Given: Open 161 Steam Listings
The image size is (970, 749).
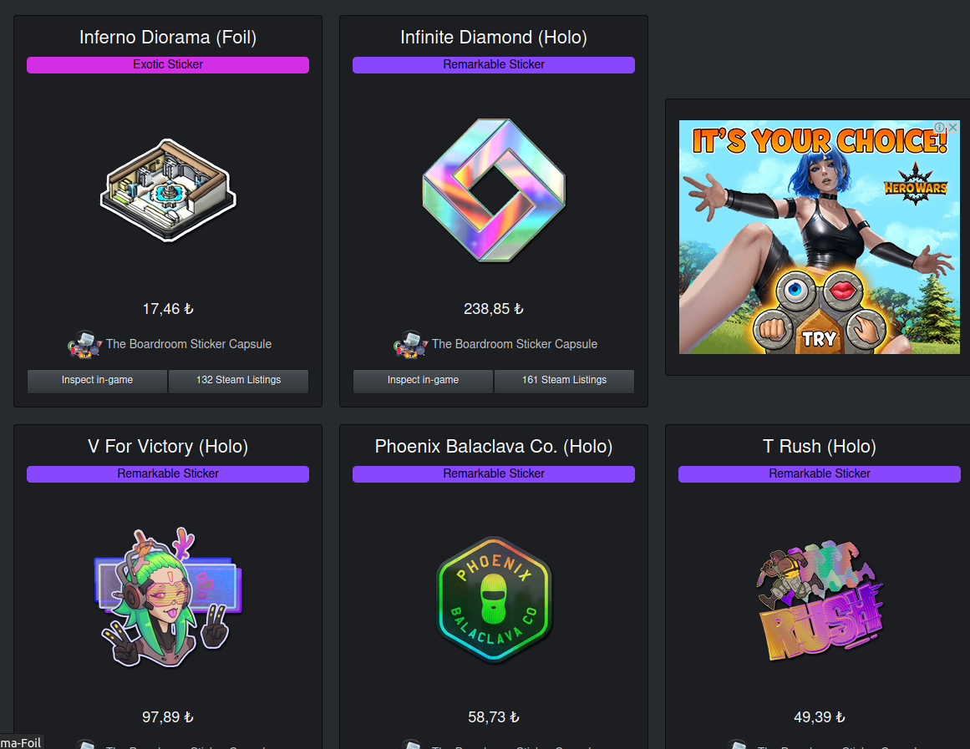Looking at the screenshot, I should pos(564,381).
